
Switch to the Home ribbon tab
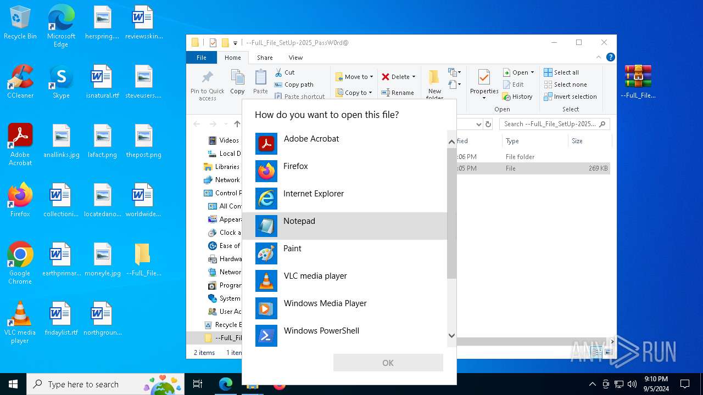click(x=232, y=58)
